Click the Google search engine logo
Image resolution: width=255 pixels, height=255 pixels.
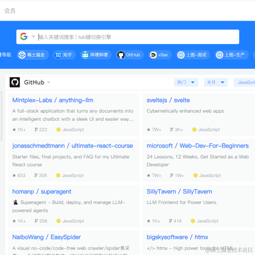coord(24,37)
